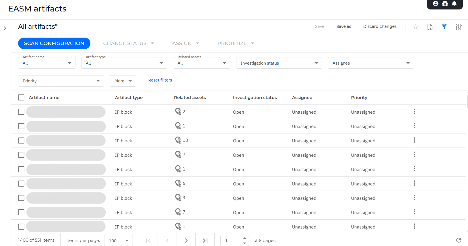Check the checkbox for the first IP block row
The width and height of the screenshot is (468, 246).
click(21, 112)
